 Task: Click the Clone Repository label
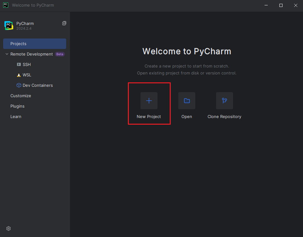(x=224, y=116)
